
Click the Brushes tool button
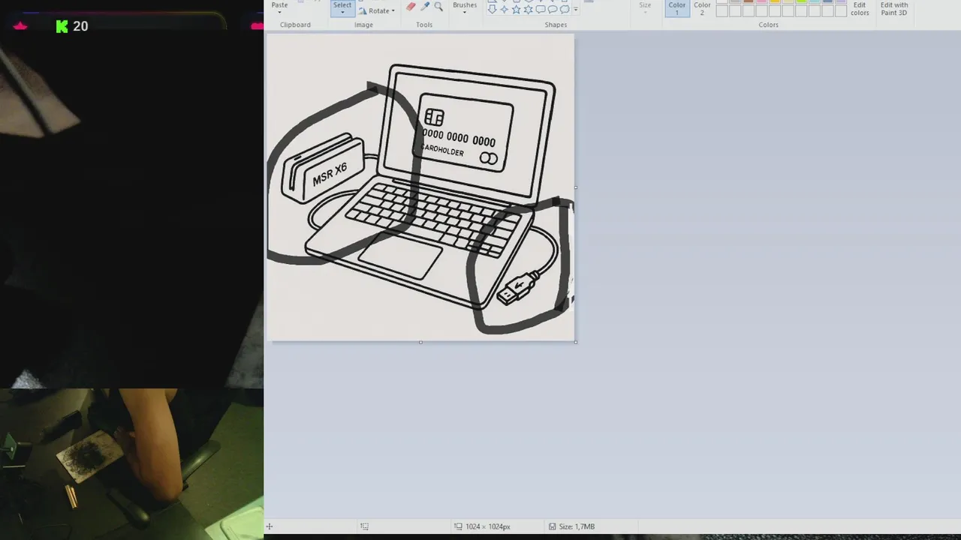tap(465, 6)
